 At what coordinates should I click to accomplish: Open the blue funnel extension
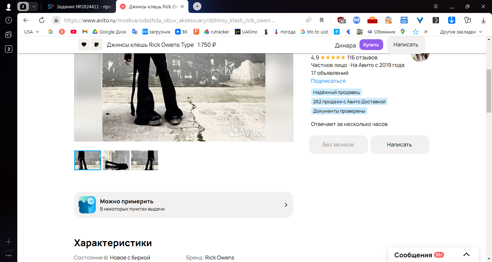(420, 20)
